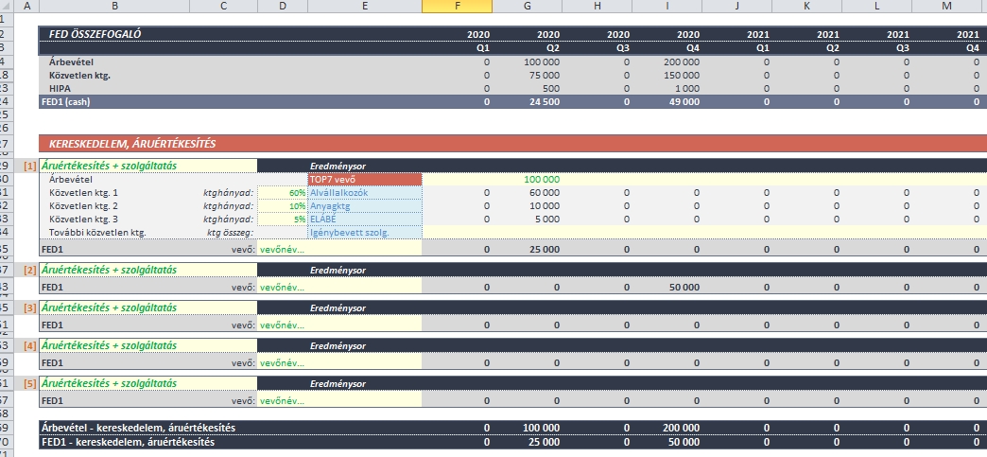Select column F header
This screenshot has width=987, height=457.
[x=457, y=7]
